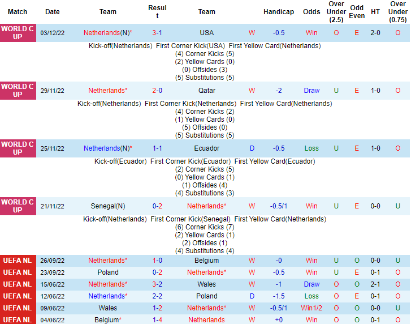
Task: Click the Odds column header
Action: click(x=312, y=12)
